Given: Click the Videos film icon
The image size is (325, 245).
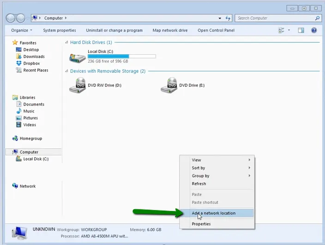Looking at the screenshot, I should 18,125.
